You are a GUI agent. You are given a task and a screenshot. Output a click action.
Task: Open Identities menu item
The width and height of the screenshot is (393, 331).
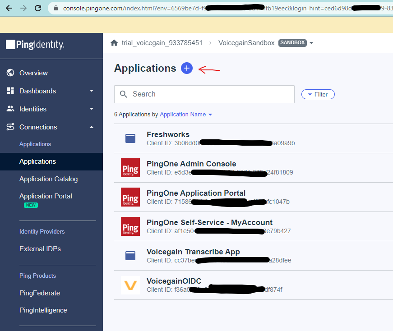point(33,109)
